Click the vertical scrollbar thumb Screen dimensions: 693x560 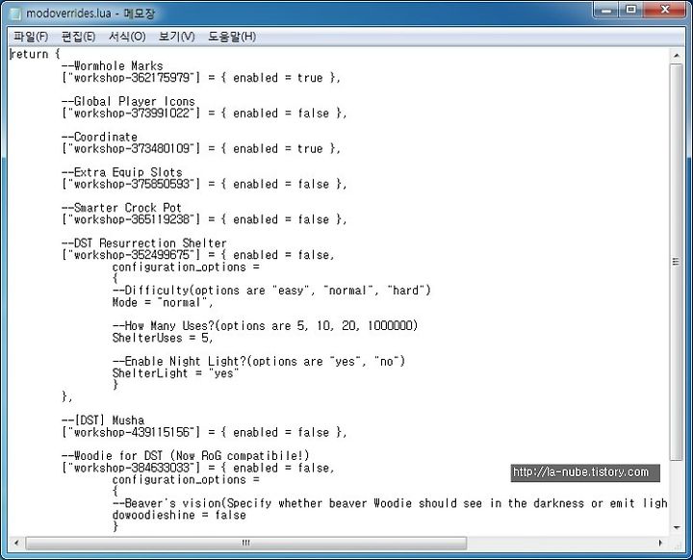pos(677,262)
